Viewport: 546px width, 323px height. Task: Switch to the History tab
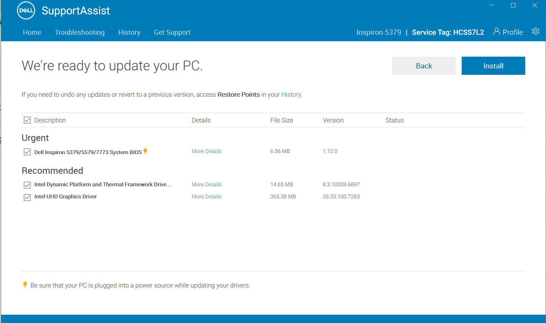[129, 32]
